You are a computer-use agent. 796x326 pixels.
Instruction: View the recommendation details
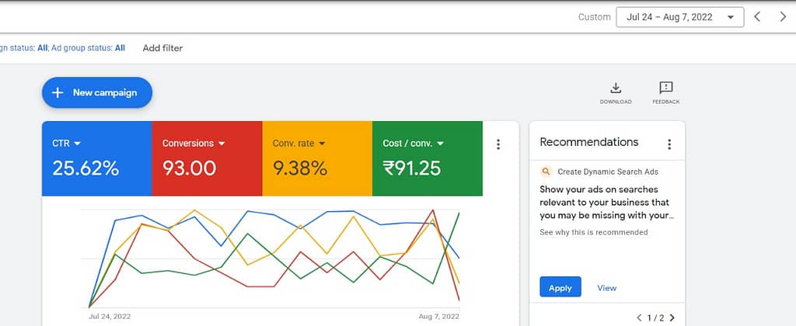(606, 288)
